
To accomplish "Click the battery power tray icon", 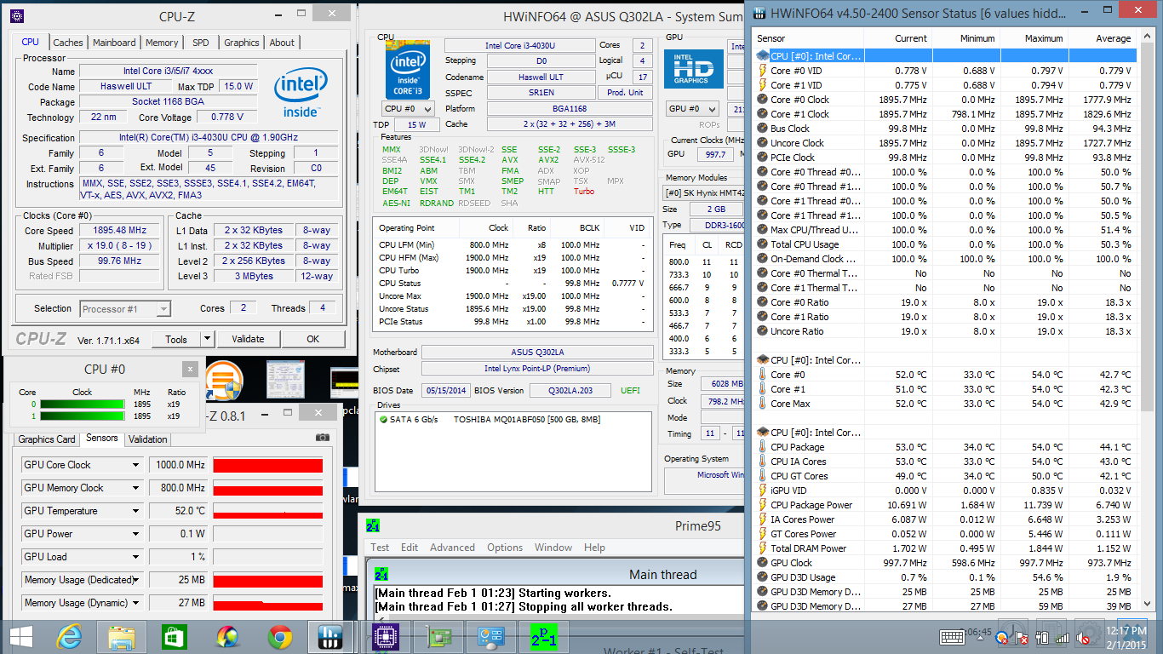I will coord(1041,637).
